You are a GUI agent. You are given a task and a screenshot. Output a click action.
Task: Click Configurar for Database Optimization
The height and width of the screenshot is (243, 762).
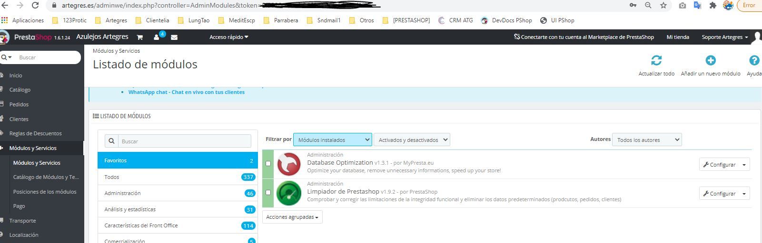point(719,165)
